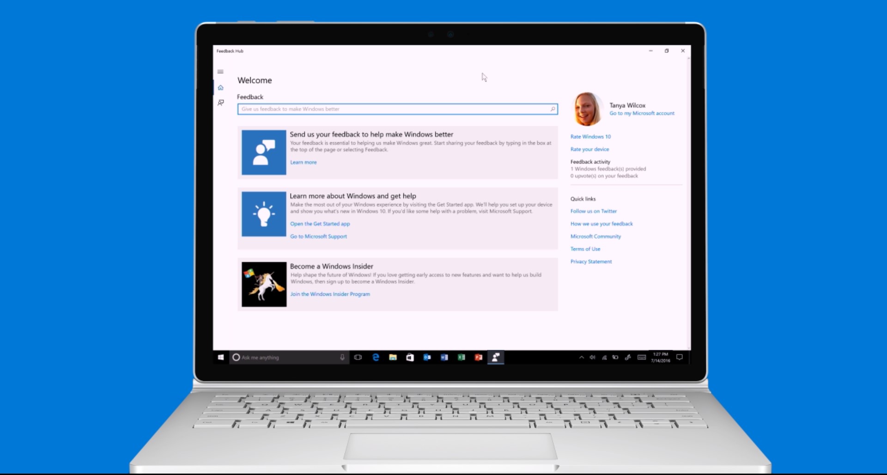Open PowerPoint from taskbar
Image resolution: width=887 pixels, height=475 pixels.
point(478,357)
